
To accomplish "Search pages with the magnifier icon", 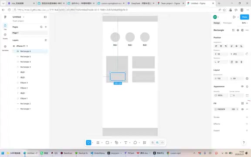I will point(41,27).
